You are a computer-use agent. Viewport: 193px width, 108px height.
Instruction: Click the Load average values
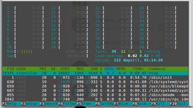coord(144,56)
